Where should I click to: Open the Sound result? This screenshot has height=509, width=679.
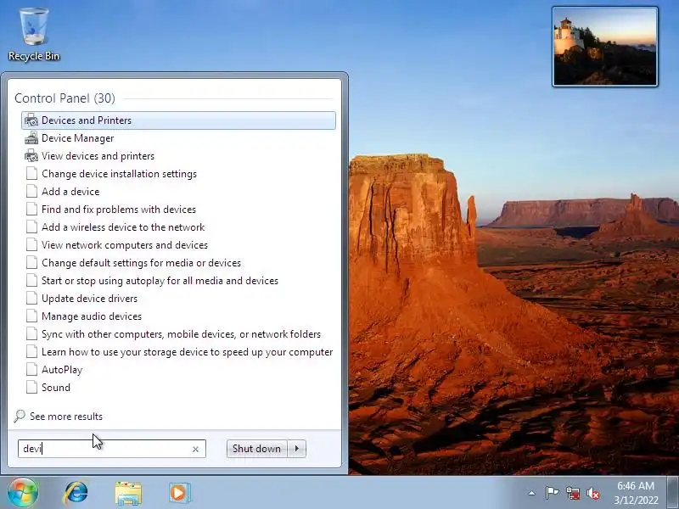click(178, 388)
